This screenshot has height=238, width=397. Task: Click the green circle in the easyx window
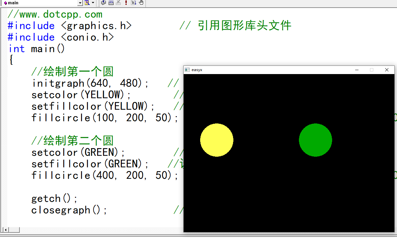point(315,140)
